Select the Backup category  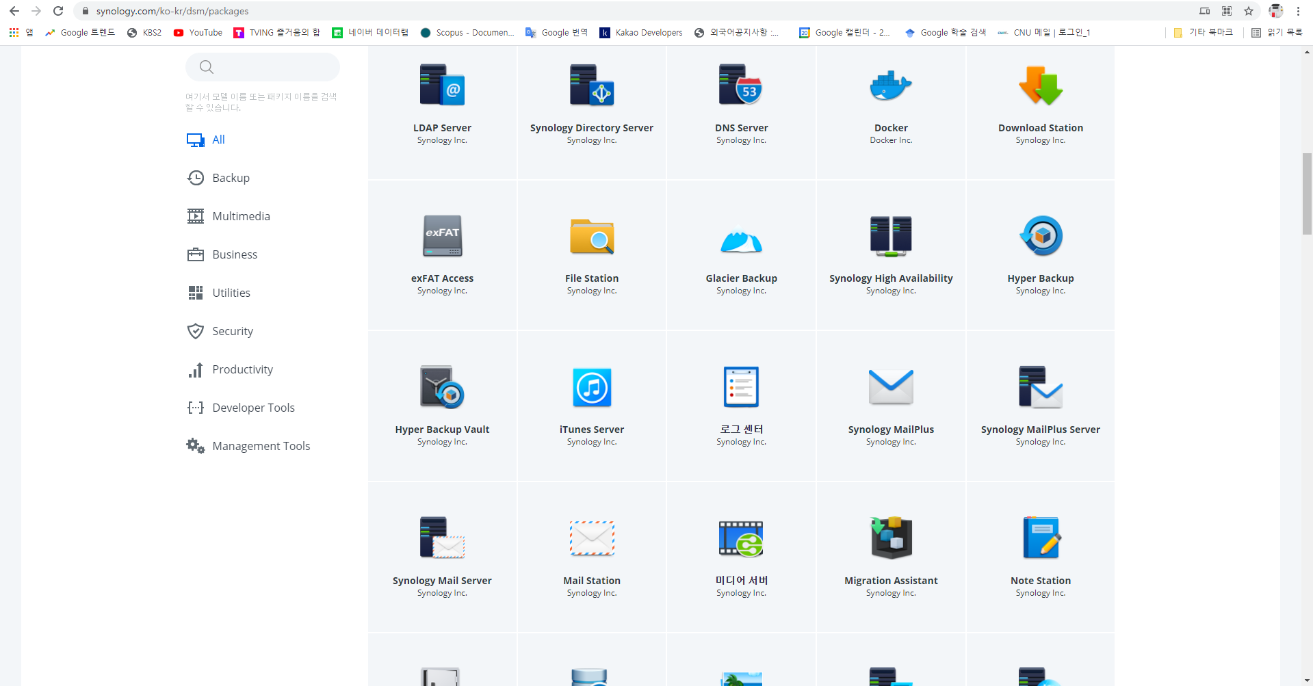218,178
